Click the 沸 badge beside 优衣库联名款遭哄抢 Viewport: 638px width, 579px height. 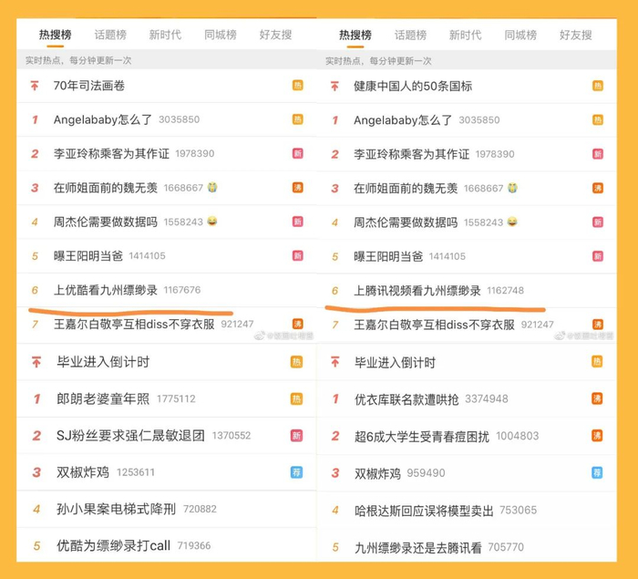click(597, 398)
